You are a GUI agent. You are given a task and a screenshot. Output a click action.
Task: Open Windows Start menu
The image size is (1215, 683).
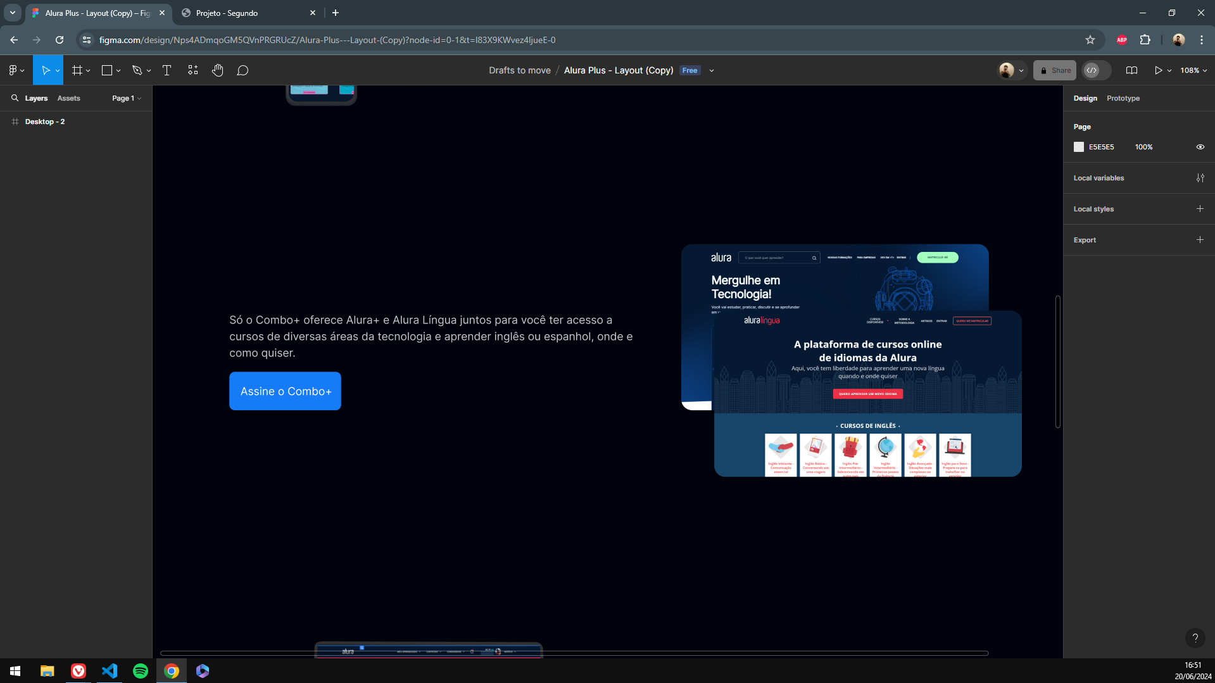click(x=15, y=671)
